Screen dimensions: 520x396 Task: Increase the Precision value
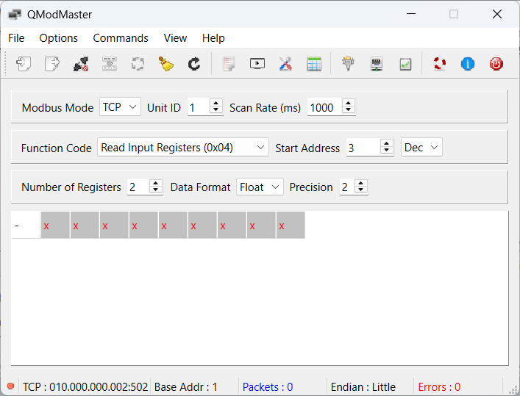361,183
